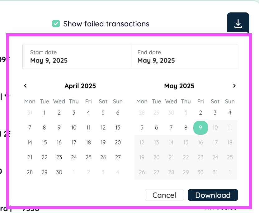This screenshot has height=213, width=259.
Task: Select April 1 on the calendar
Action: pyautogui.click(x=44, y=113)
